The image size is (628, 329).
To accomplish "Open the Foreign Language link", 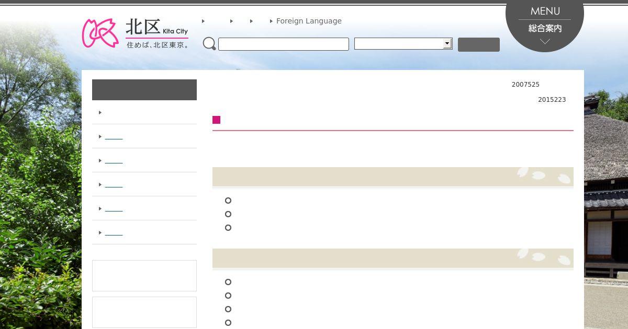I will coord(309,21).
